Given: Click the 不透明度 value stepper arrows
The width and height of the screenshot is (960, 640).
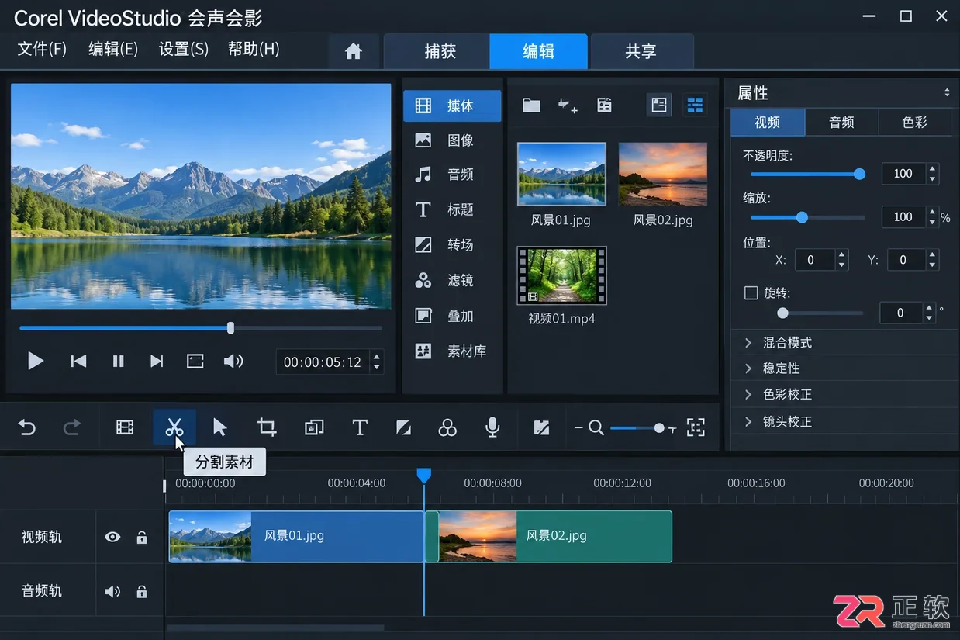Looking at the screenshot, I should pyautogui.click(x=932, y=174).
